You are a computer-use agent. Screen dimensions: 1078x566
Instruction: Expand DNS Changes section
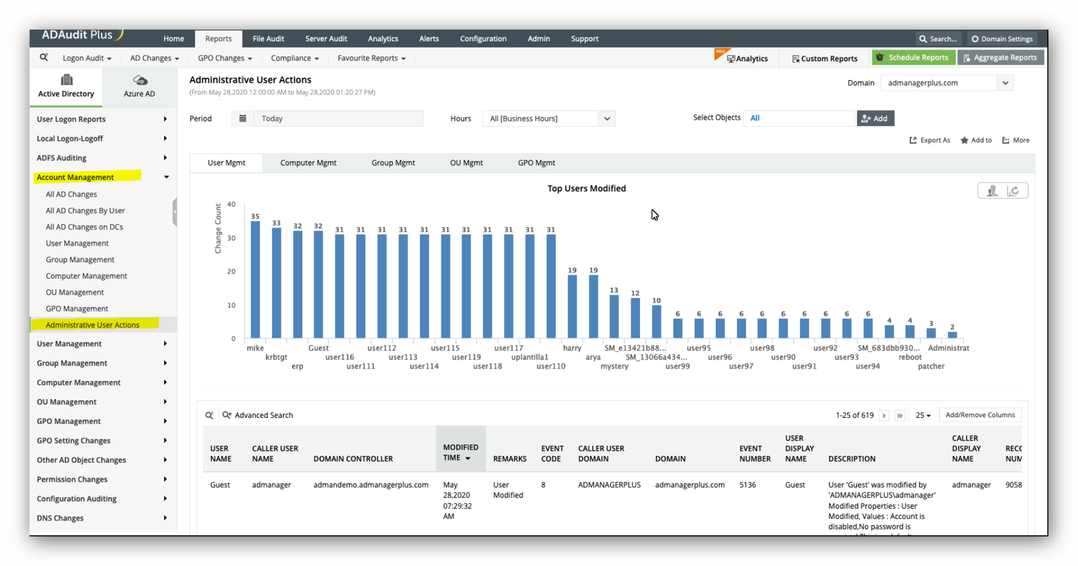102,518
